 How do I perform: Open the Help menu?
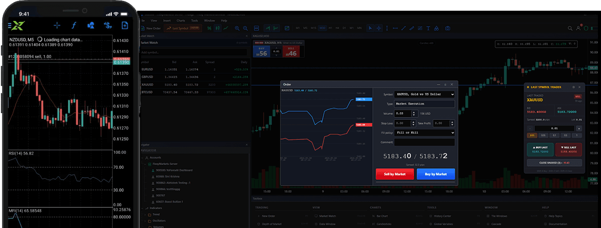[x=224, y=20]
